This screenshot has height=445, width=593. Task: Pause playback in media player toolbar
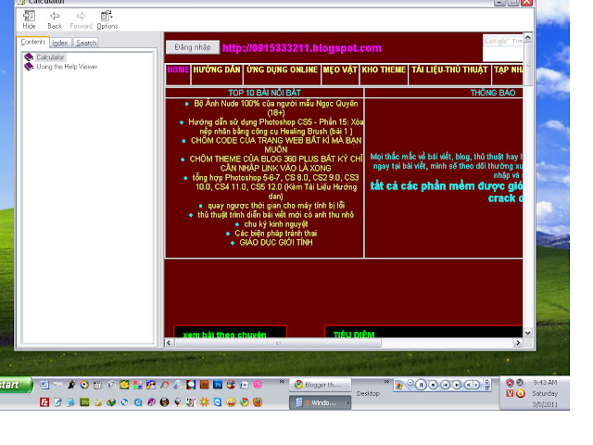coord(421,385)
